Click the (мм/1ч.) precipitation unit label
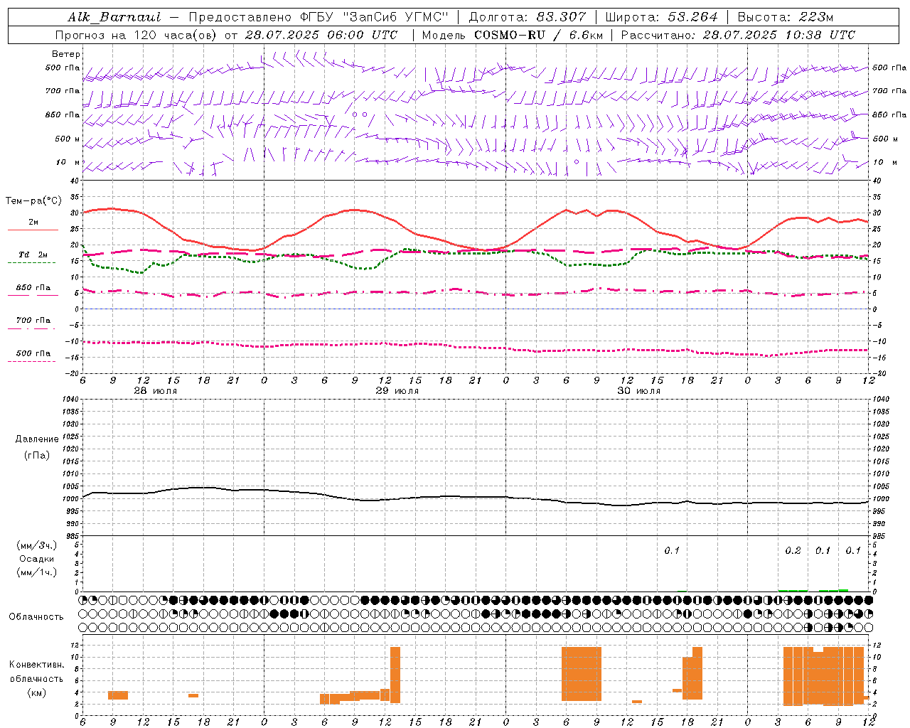Screen dimensions: 910x728 click(x=37, y=572)
